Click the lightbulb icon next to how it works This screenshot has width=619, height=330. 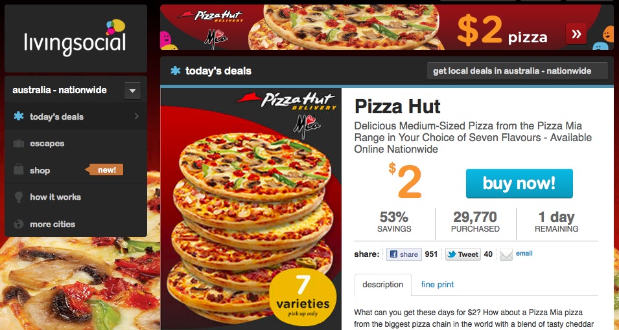[x=19, y=197]
